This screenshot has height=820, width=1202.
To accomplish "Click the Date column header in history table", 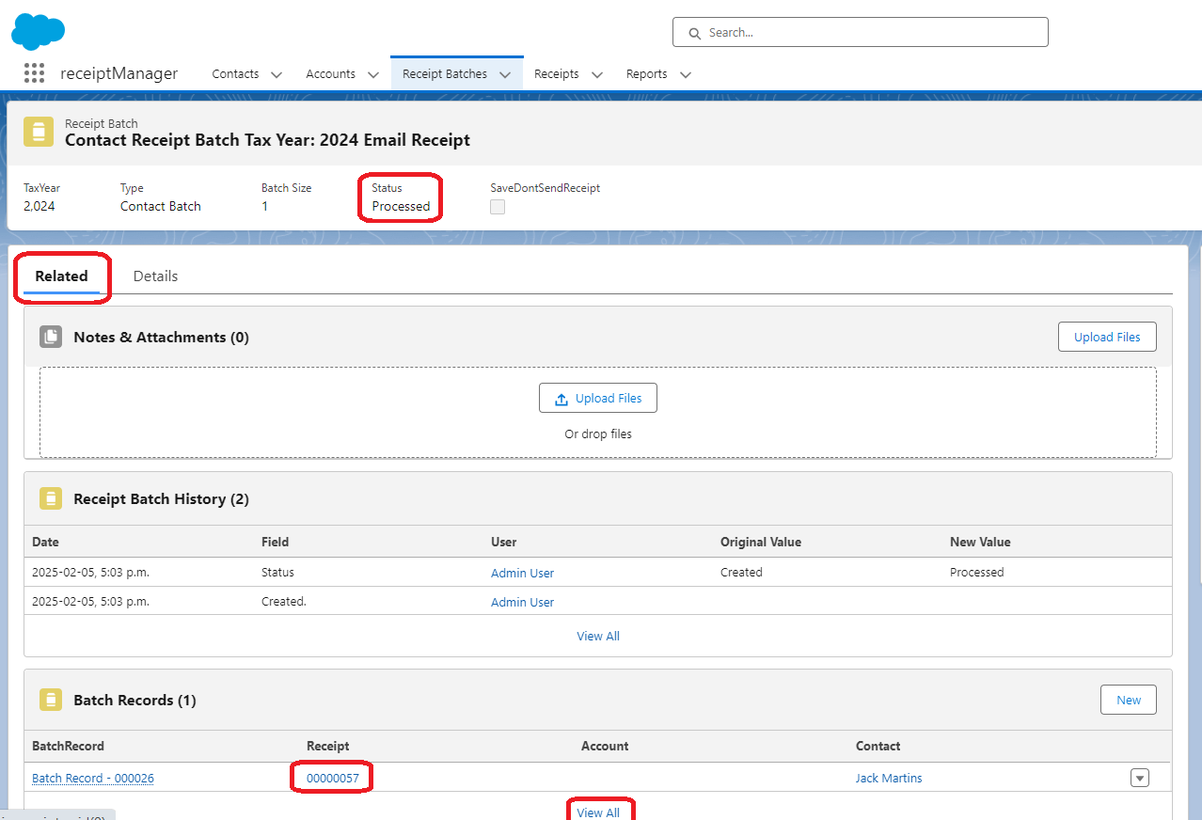I will [x=45, y=542].
